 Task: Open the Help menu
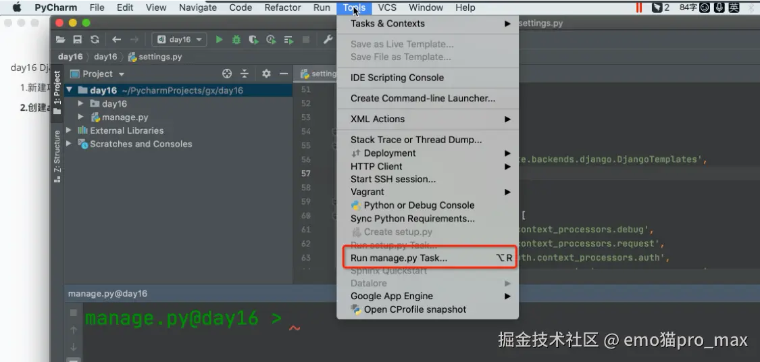pyautogui.click(x=465, y=7)
